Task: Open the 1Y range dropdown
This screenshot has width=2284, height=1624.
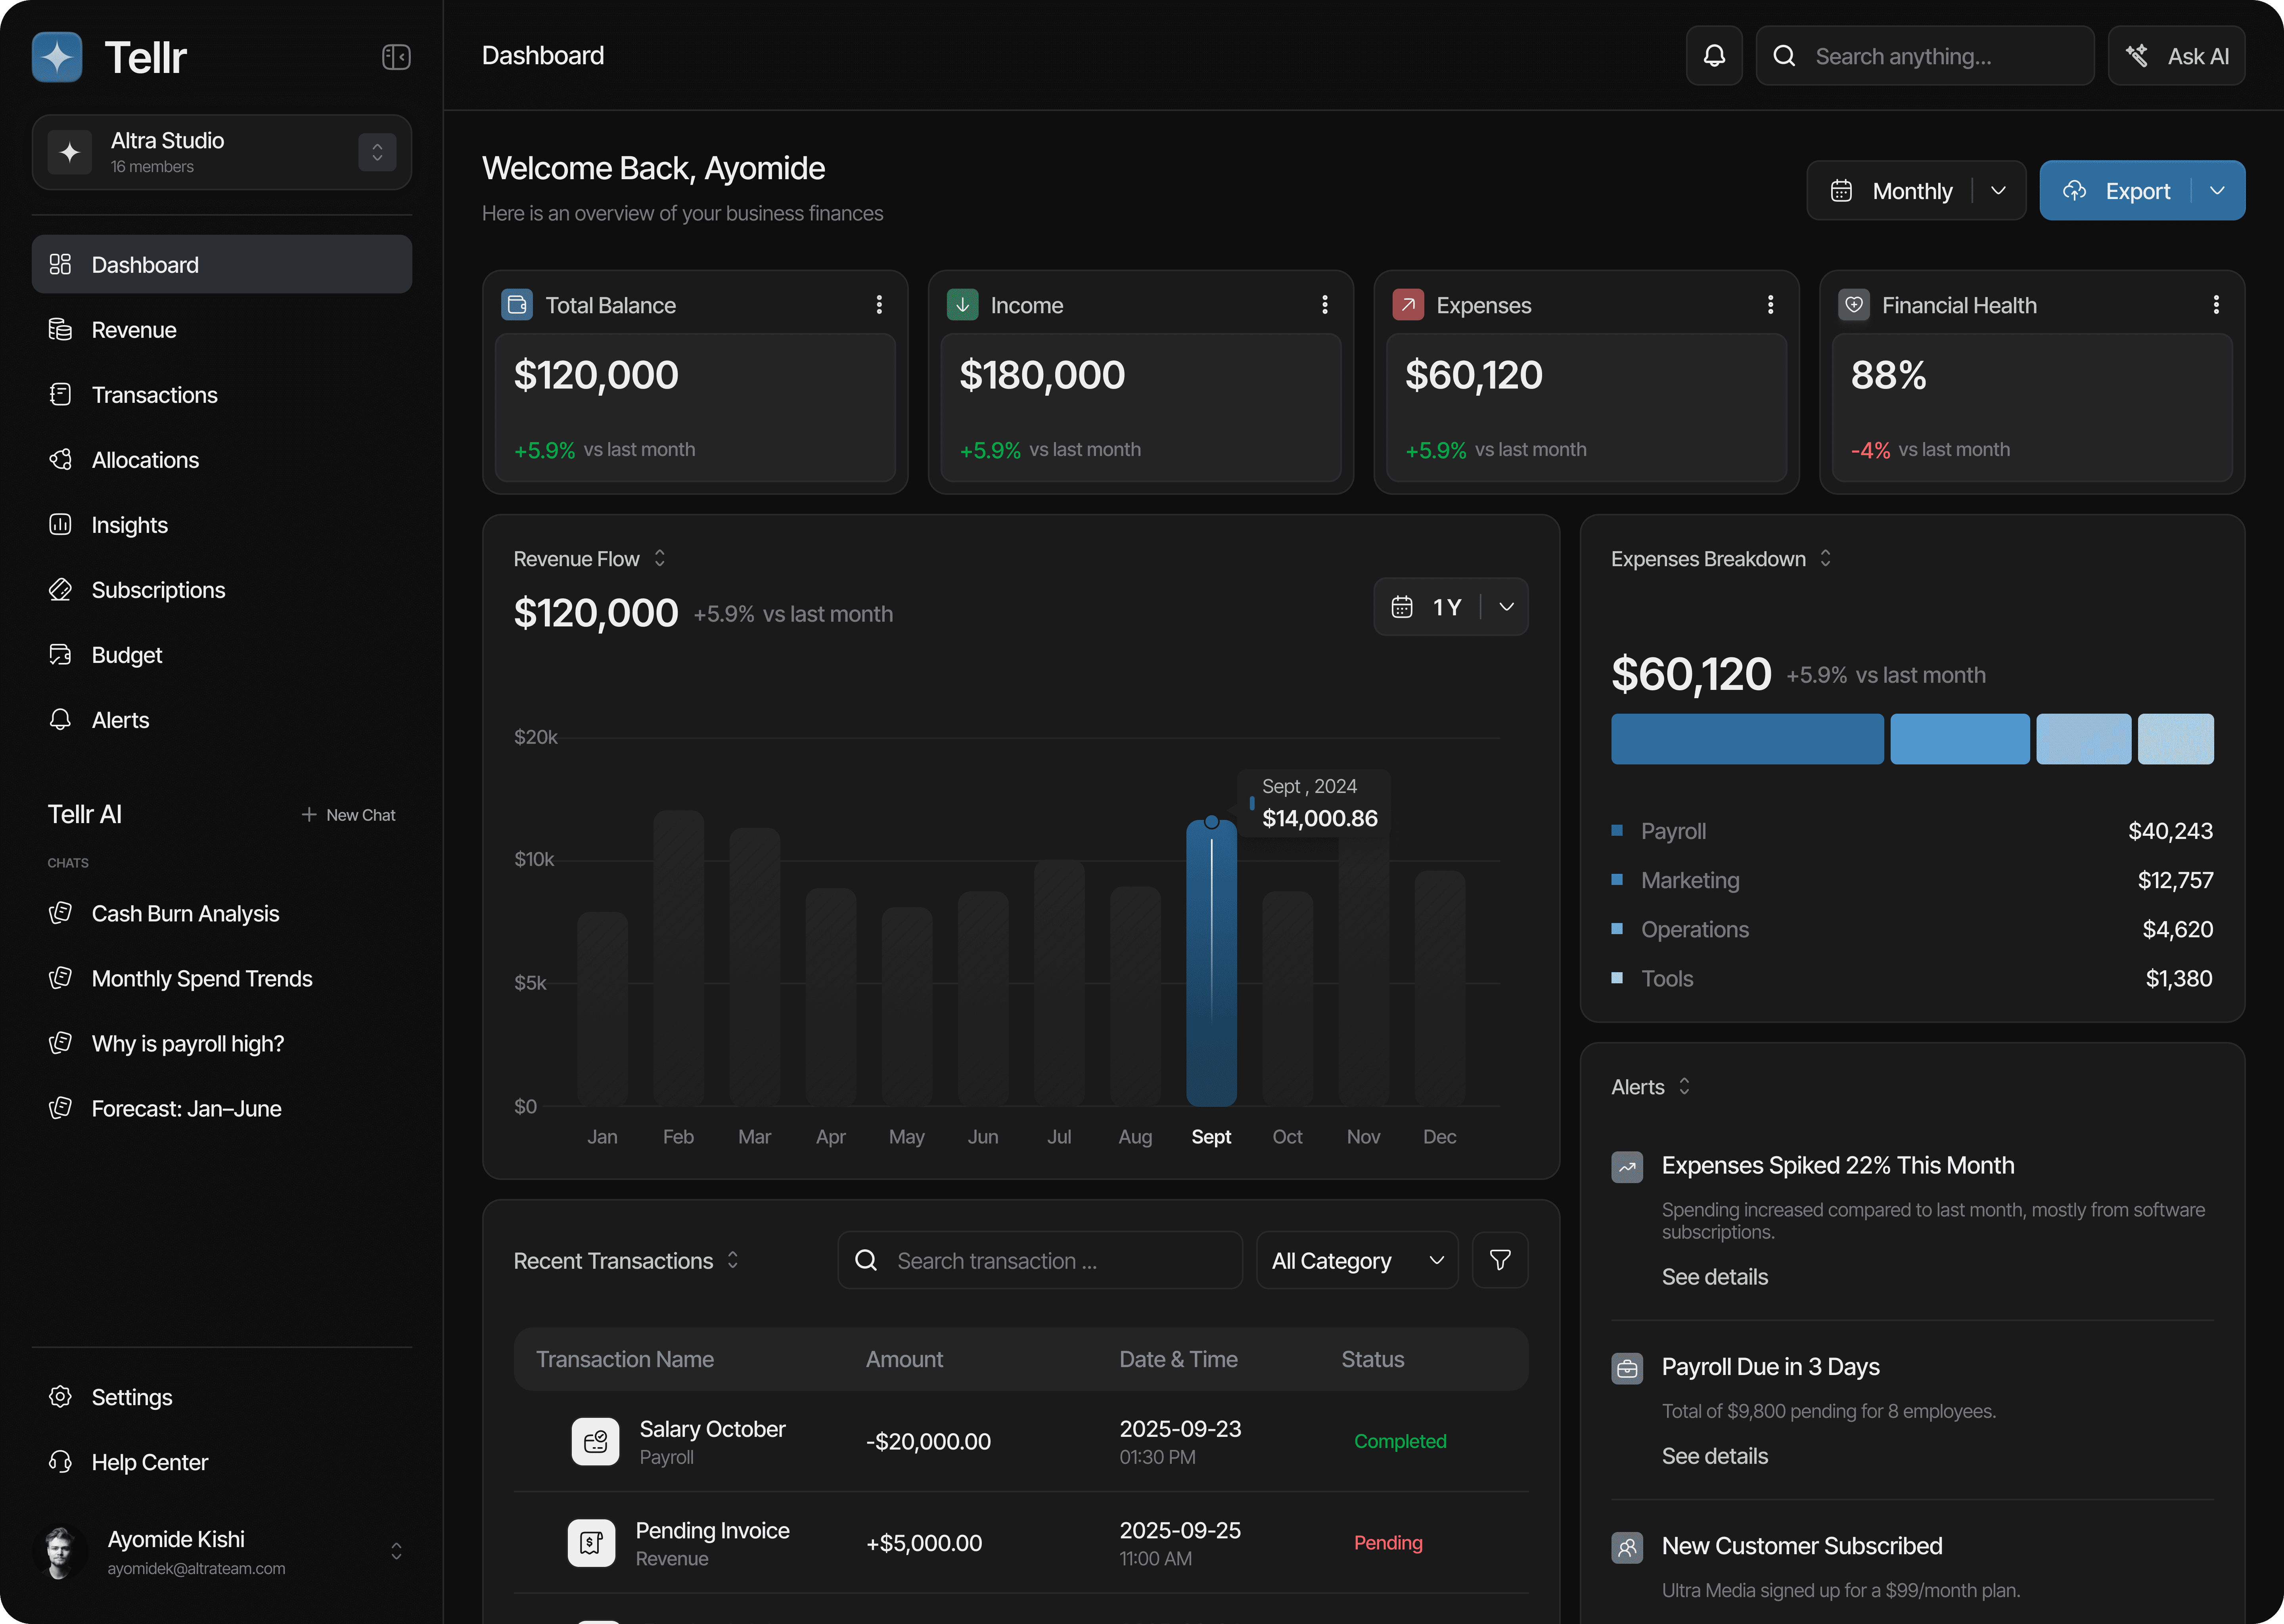Action: click(1506, 607)
